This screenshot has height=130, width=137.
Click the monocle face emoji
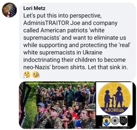(x=36, y=74)
